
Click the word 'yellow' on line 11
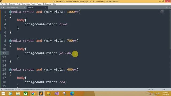tap(65, 53)
